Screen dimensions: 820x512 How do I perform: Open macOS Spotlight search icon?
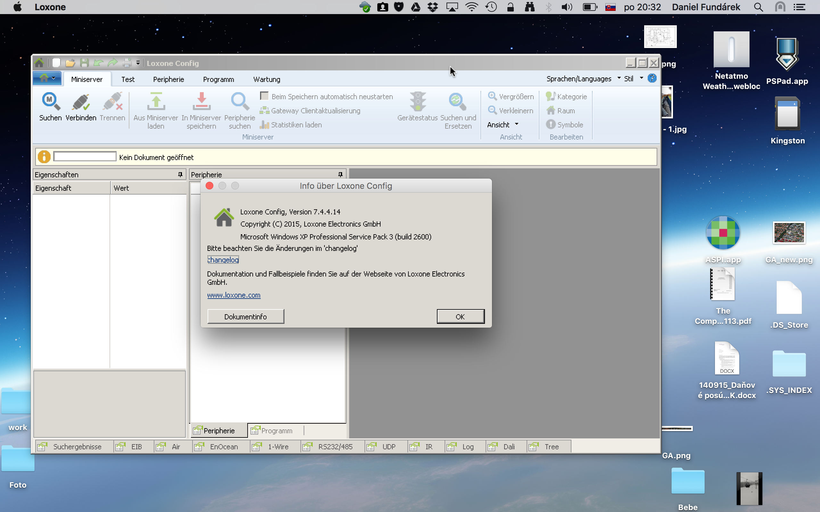coord(758,7)
